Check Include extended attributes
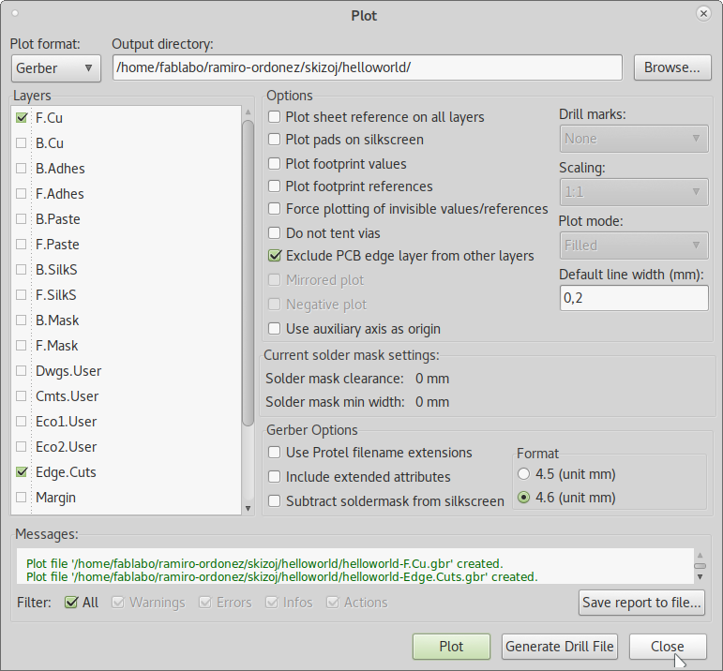Screen dimensions: 723x671 pos(275,476)
